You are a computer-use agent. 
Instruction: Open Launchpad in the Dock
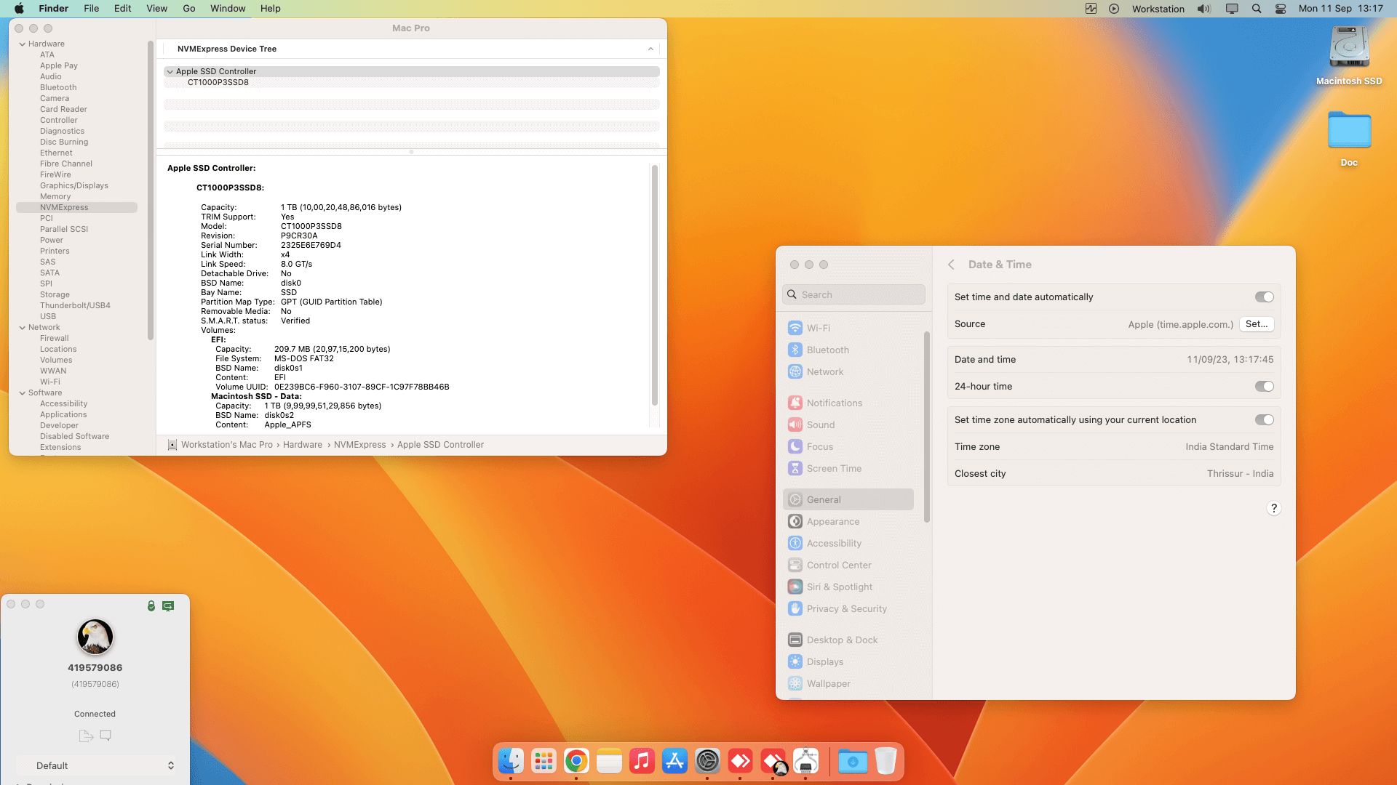[x=544, y=761]
